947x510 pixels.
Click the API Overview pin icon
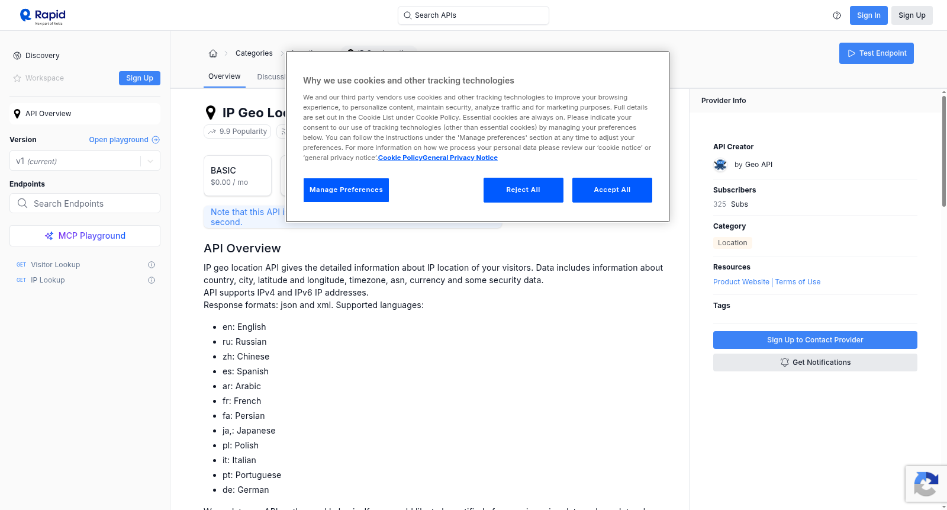coord(17,114)
